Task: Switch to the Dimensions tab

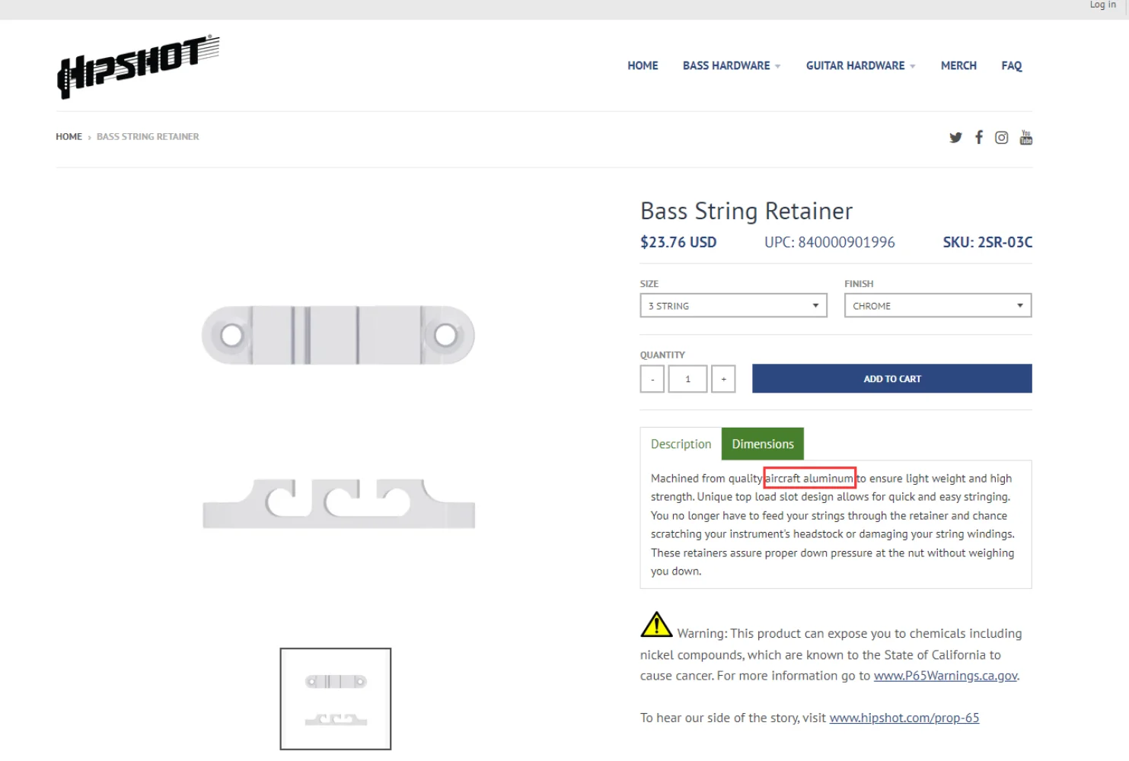Action: pyautogui.click(x=762, y=444)
